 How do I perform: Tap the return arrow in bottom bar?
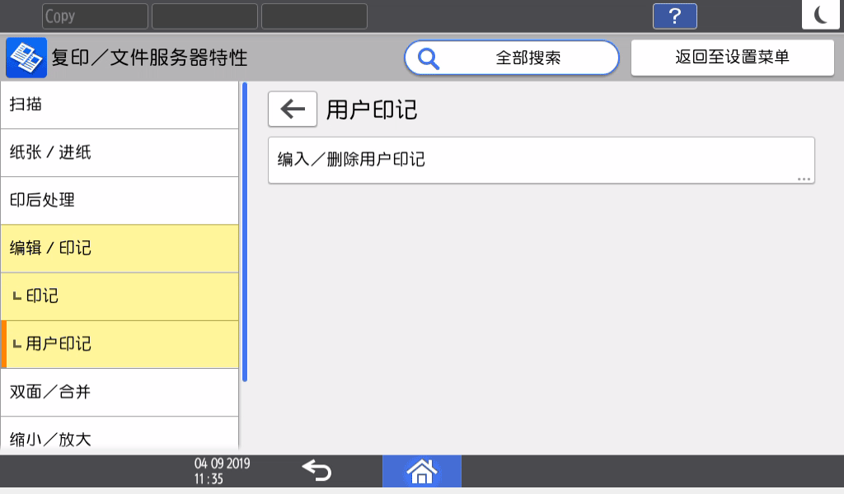click(316, 471)
